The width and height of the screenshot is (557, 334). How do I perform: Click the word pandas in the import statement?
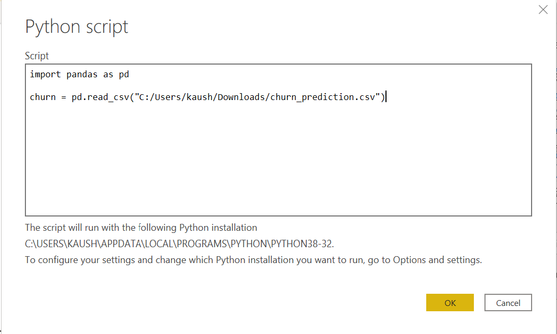[82, 74]
